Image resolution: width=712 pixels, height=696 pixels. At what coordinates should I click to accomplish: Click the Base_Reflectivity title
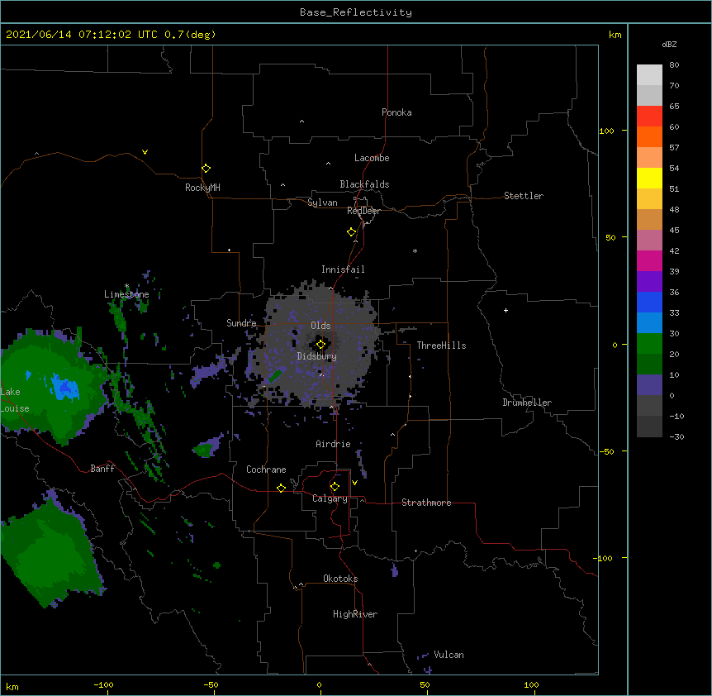pyautogui.click(x=356, y=12)
